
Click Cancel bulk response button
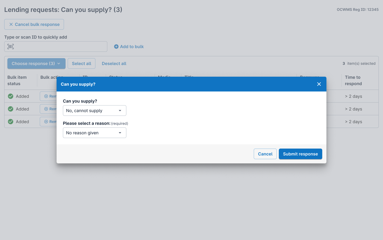34,24
